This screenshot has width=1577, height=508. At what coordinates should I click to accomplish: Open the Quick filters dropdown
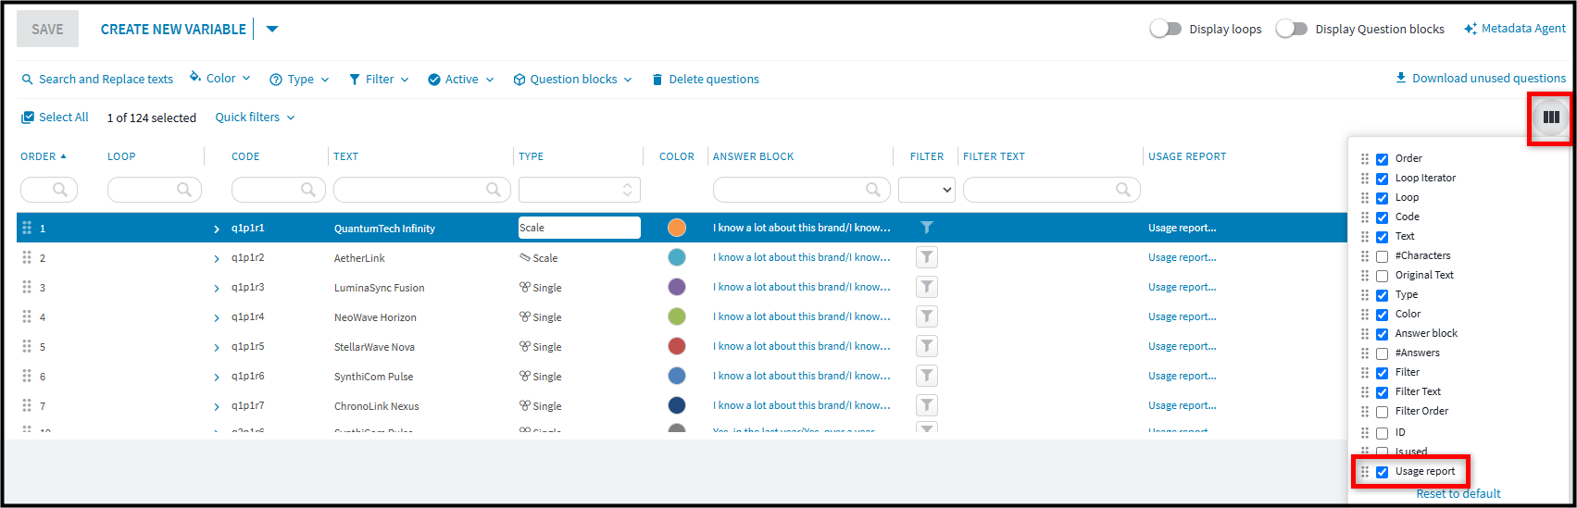pyautogui.click(x=256, y=118)
